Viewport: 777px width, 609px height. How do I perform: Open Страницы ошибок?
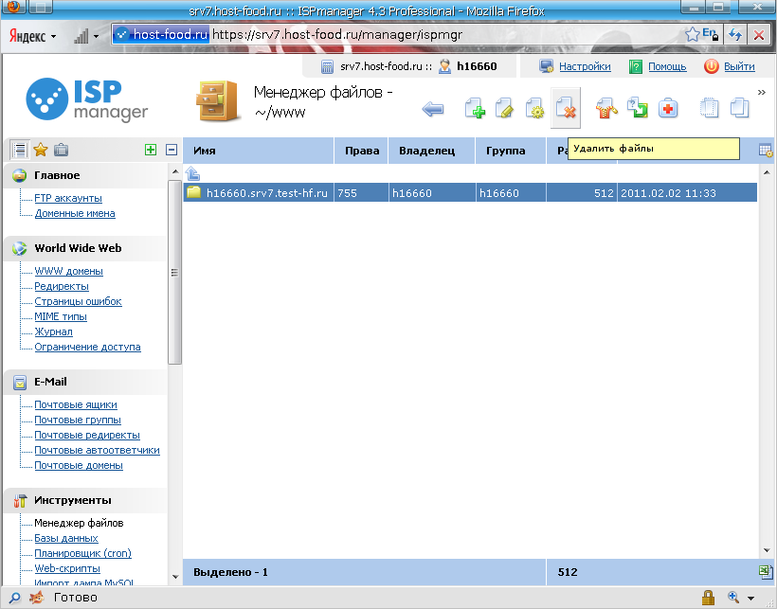[x=78, y=301]
